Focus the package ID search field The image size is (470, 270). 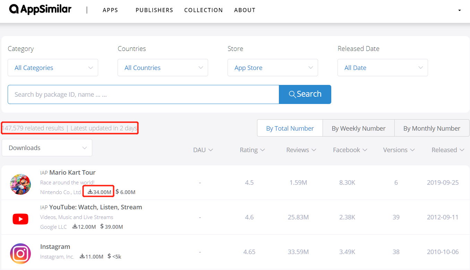(x=143, y=94)
